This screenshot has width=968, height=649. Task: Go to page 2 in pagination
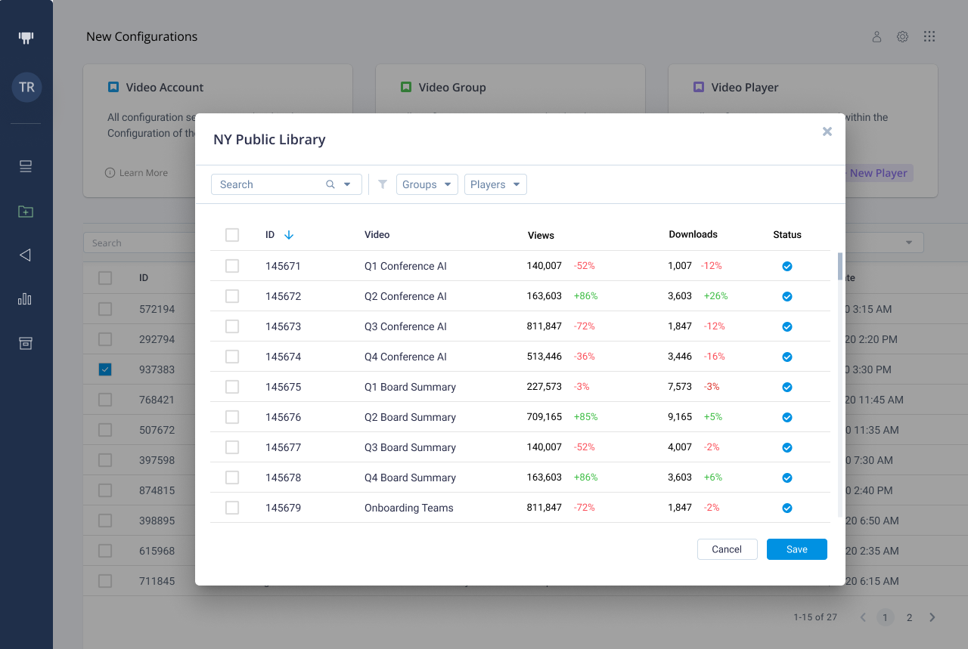[909, 617]
